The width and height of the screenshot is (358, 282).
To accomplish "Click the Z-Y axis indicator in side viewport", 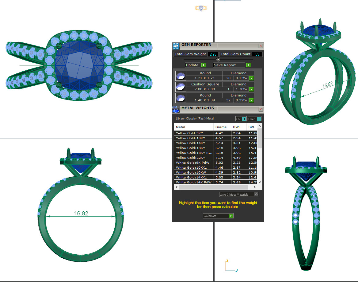I will pos(231,266).
